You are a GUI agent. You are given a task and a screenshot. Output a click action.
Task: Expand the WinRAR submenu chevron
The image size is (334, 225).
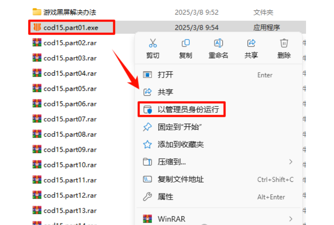291,219
